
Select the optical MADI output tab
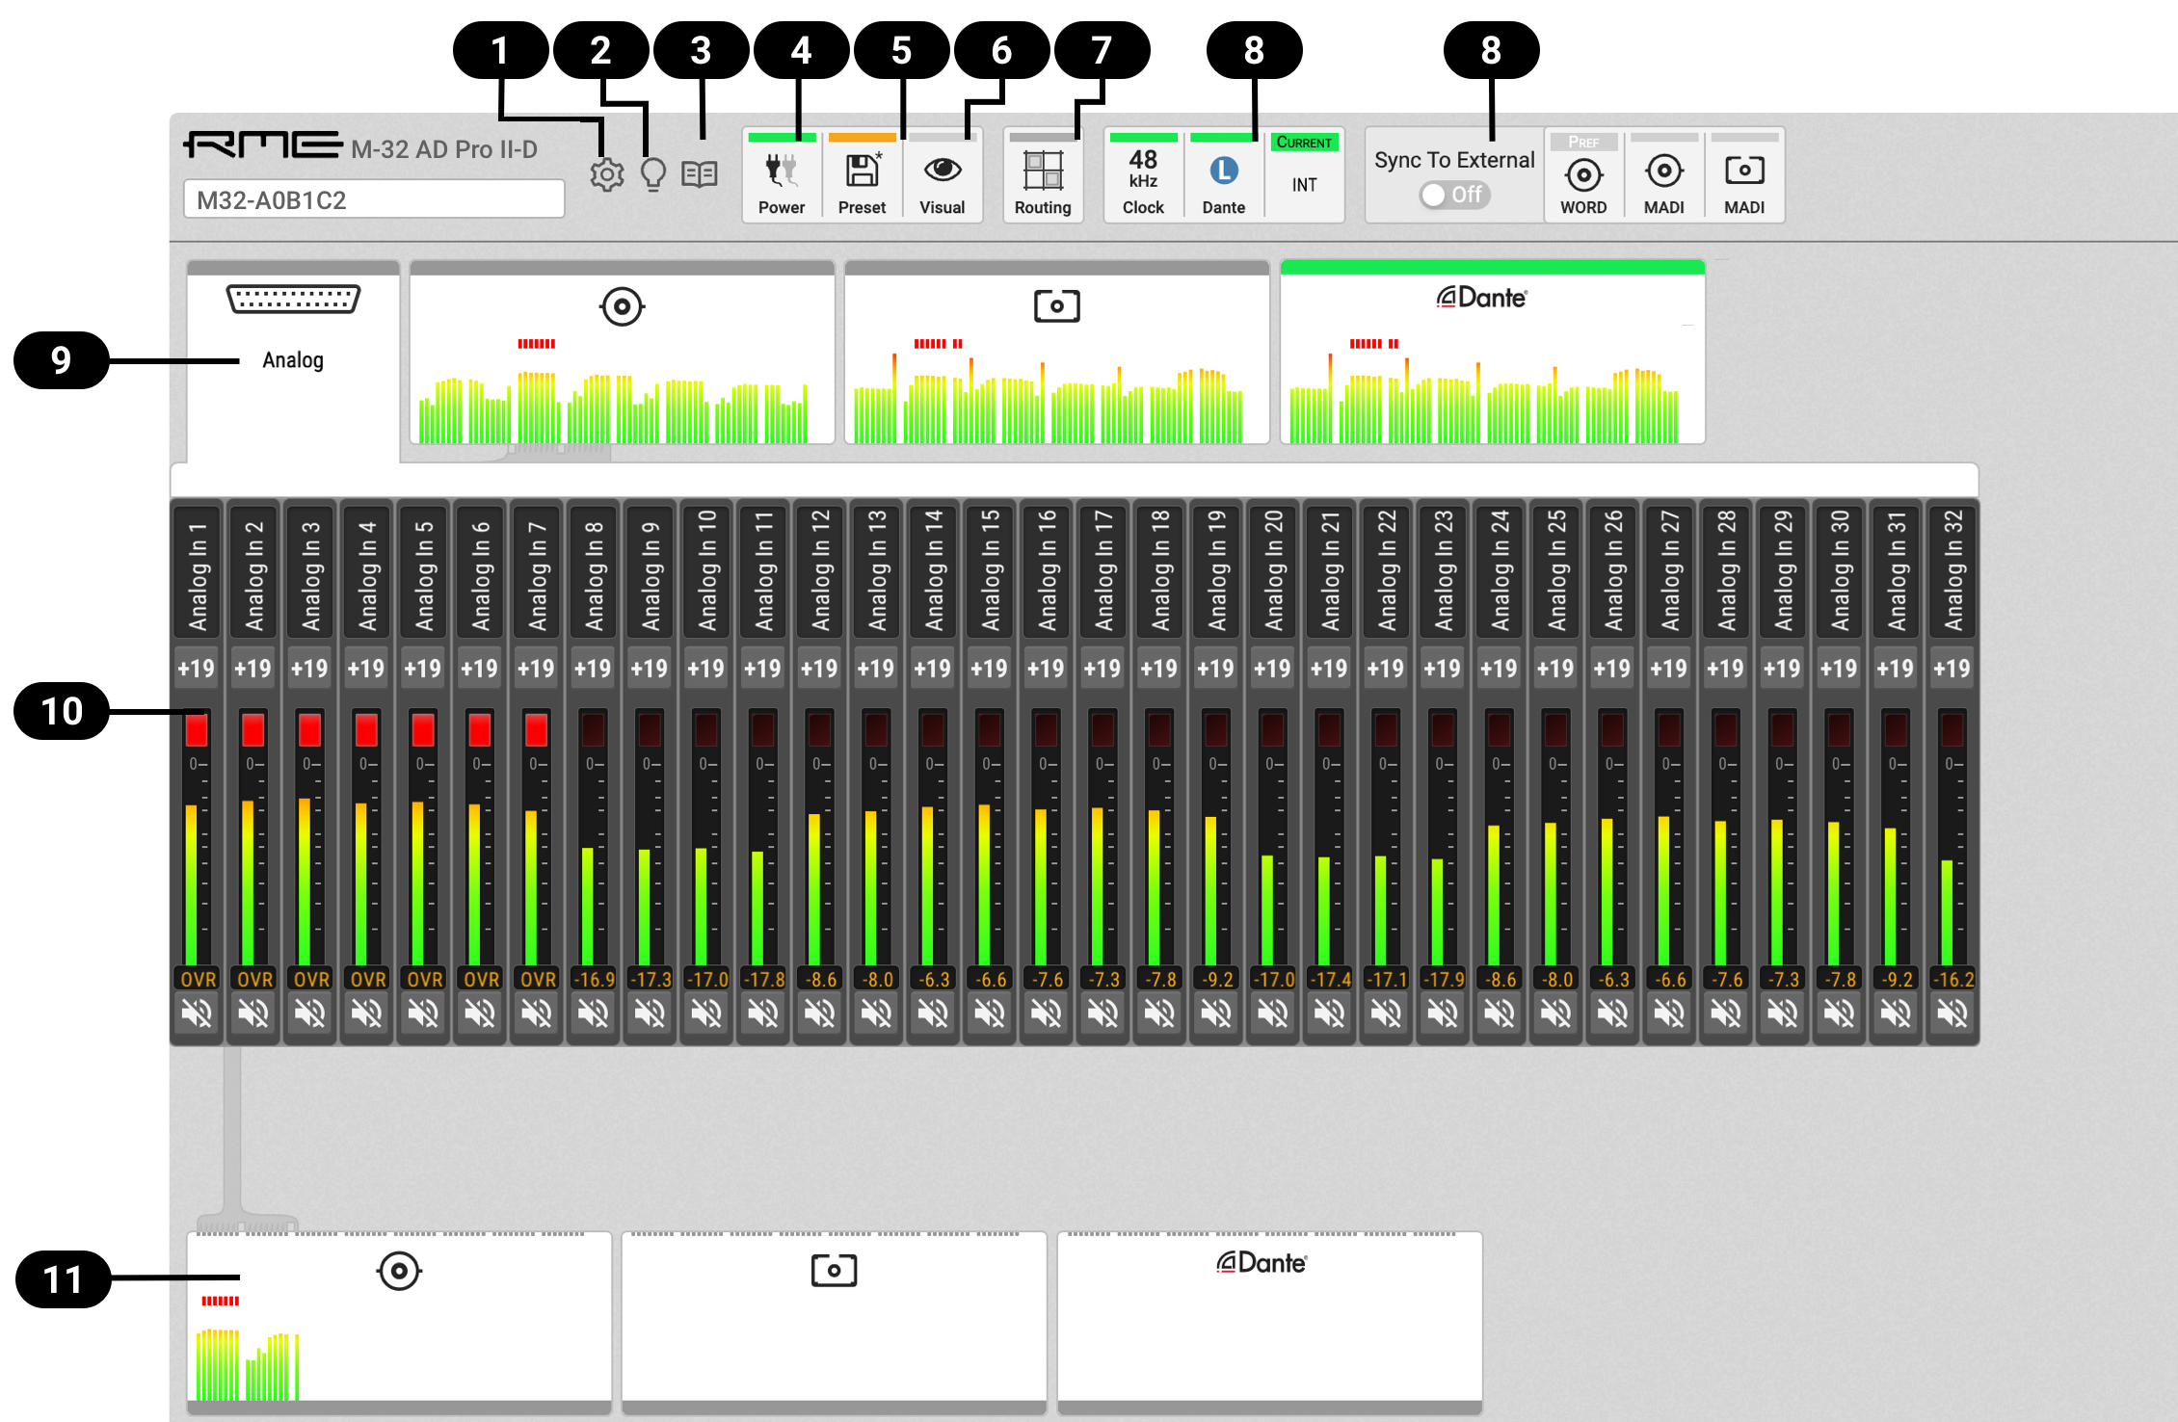(835, 1322)
